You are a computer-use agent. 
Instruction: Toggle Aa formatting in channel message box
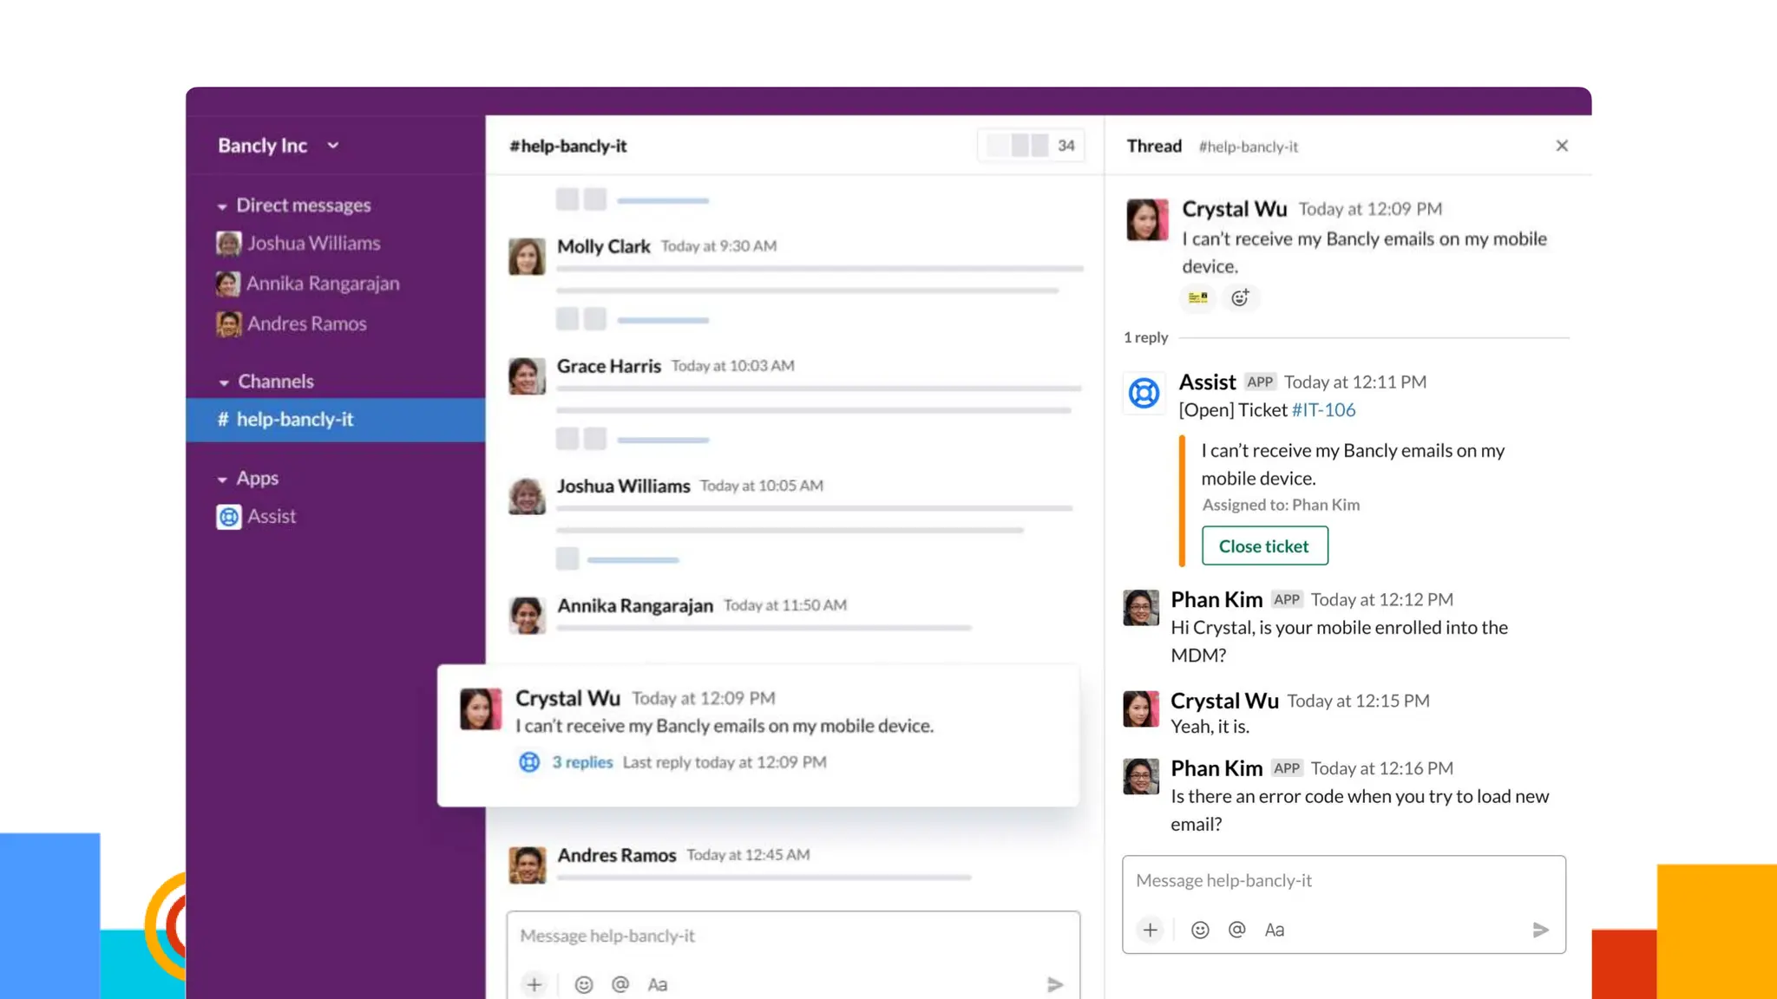click(657, 985)
